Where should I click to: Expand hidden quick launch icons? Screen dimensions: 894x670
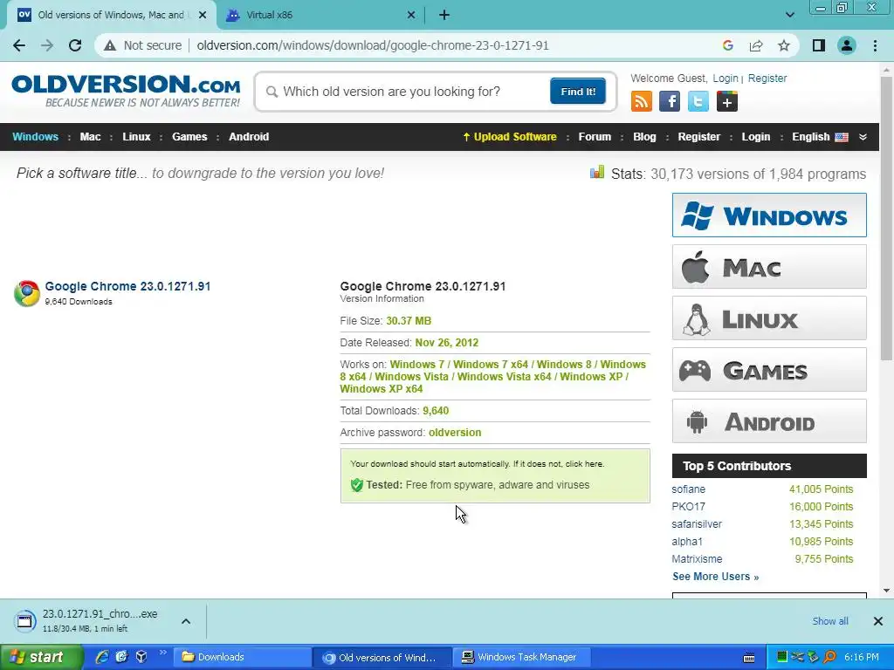pos(162,653)
